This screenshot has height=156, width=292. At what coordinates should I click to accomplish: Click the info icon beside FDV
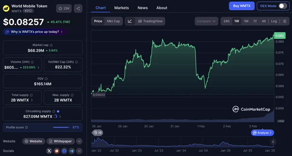click(46, 79)
